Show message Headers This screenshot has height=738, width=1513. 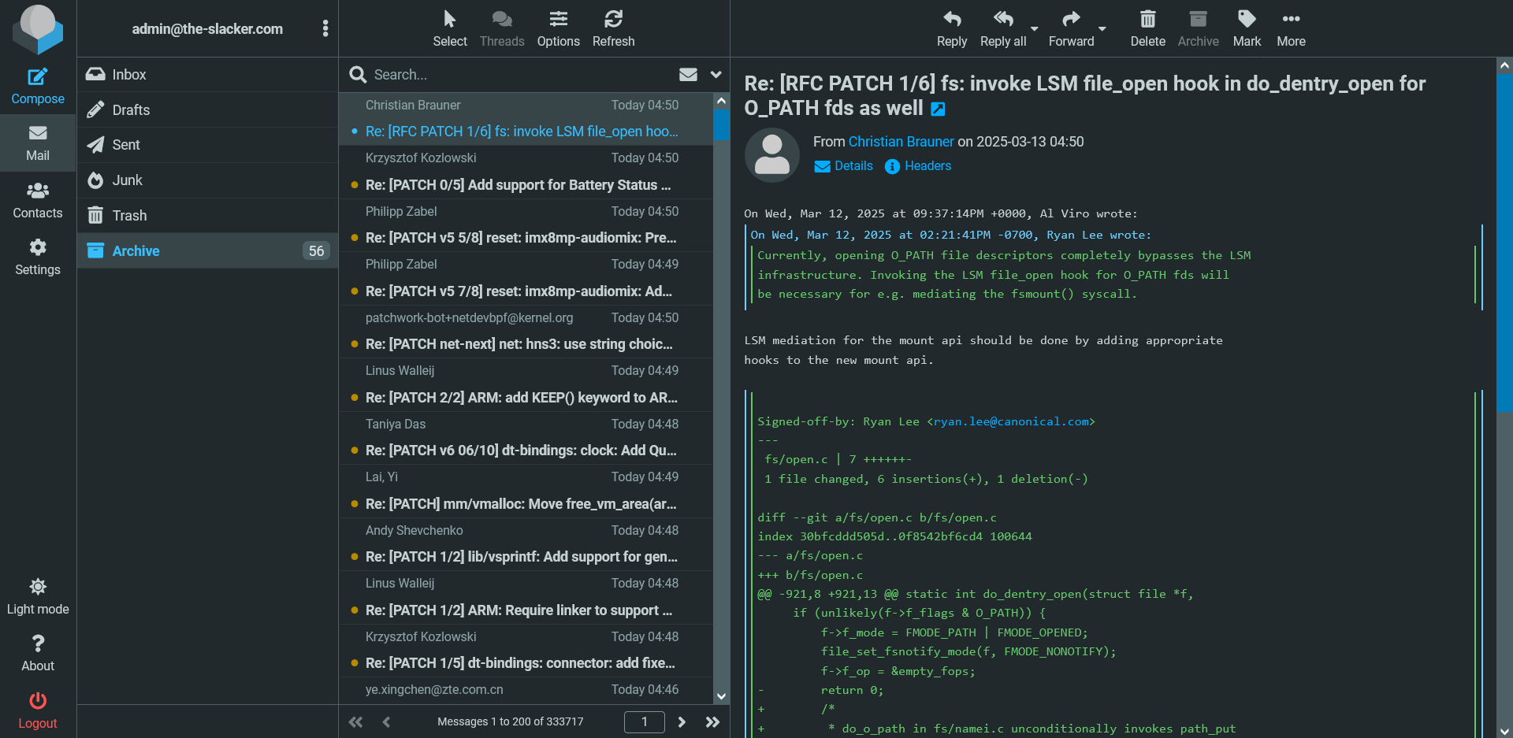click(918, 166)
